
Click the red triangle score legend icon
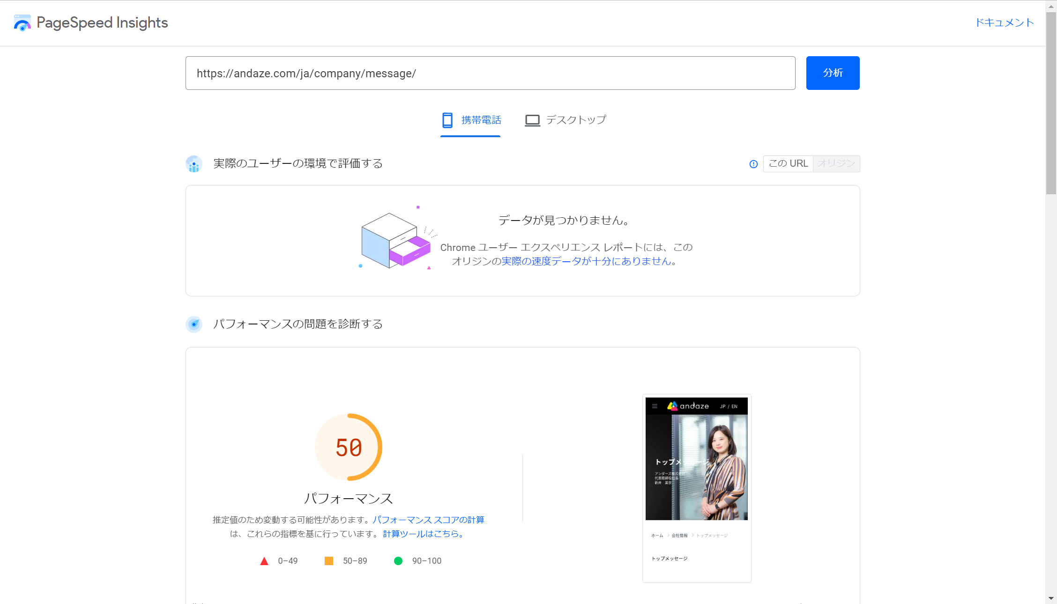265,560
